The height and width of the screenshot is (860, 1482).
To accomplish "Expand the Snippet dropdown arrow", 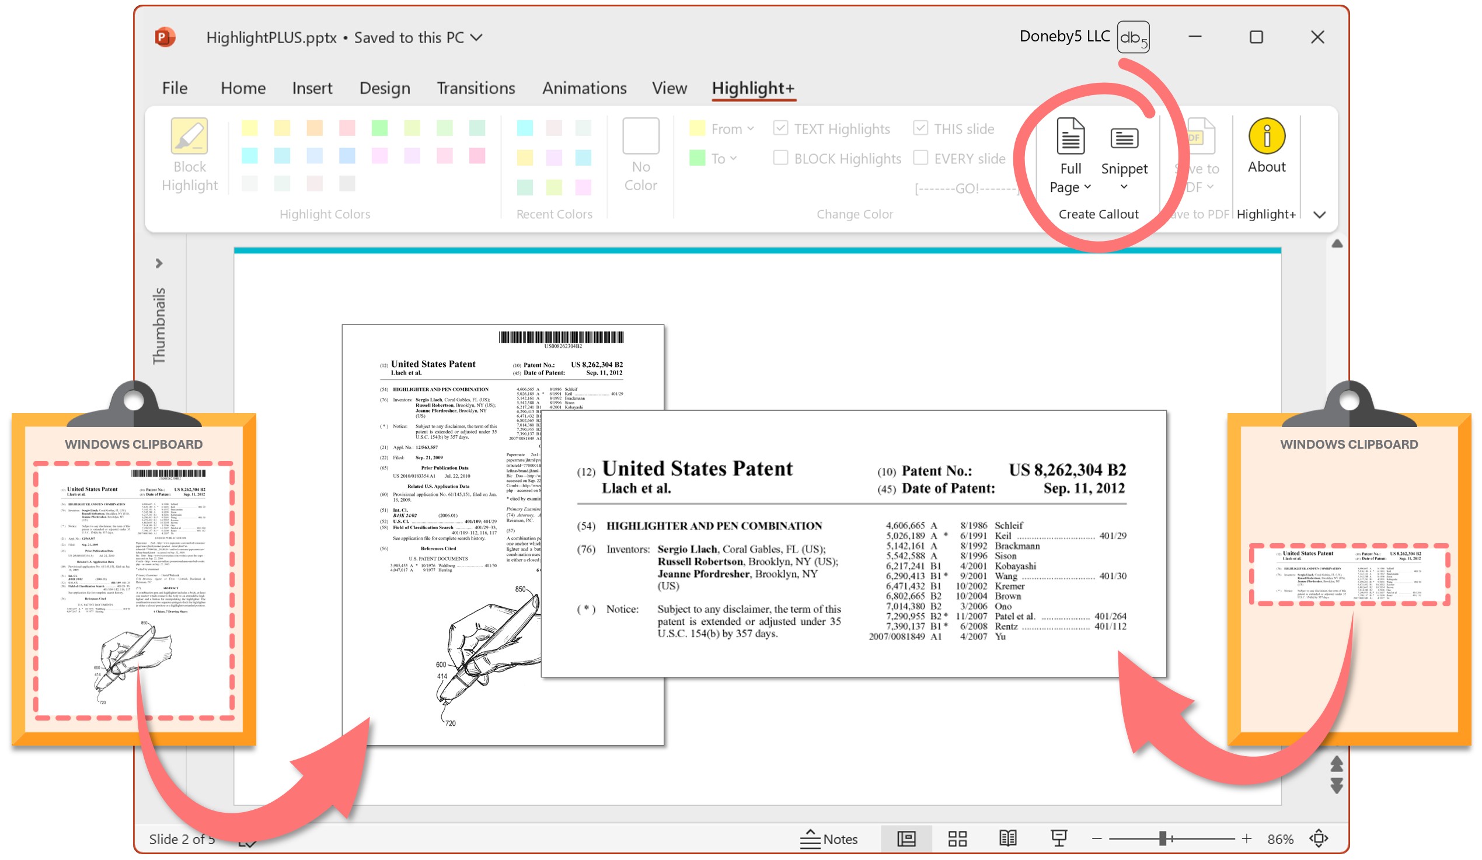I will [1124, 187].
